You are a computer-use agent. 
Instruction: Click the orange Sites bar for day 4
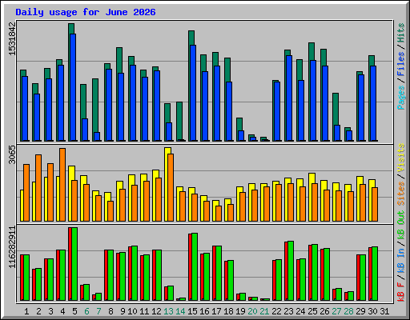tap(62, 185)
